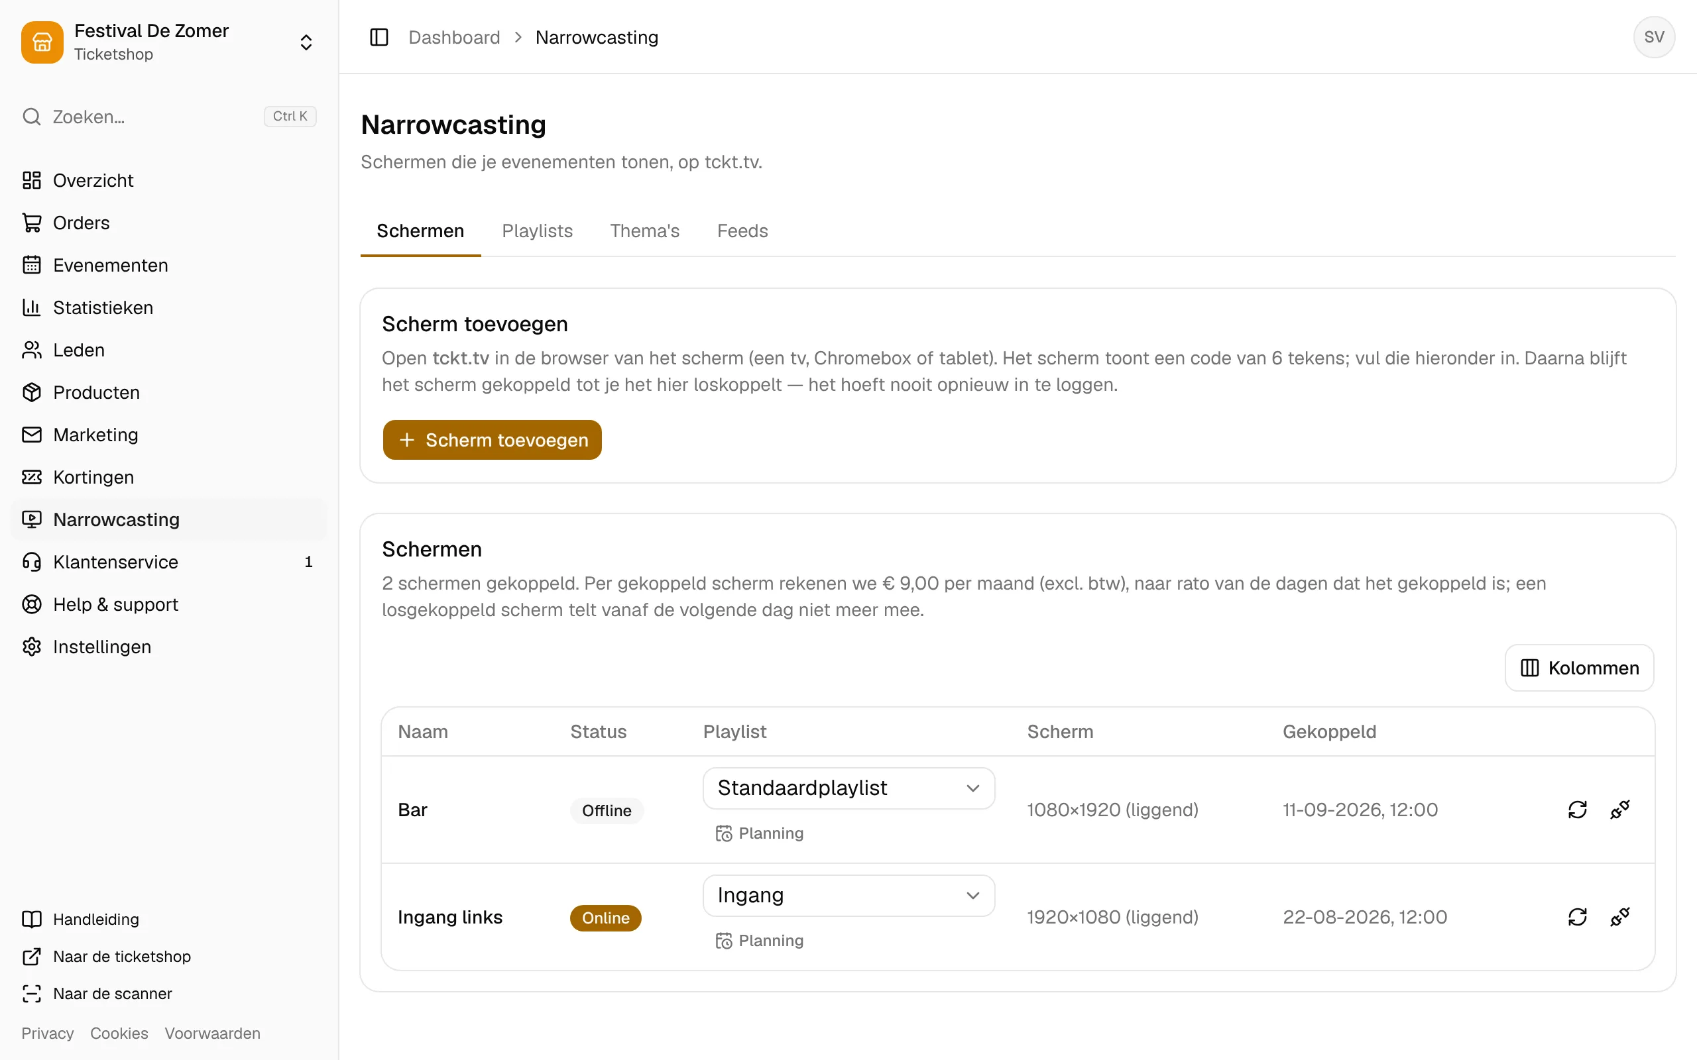Screen dimensions: 1697x1060
Task: Click the Festival De Zomer shop logo
Action: pyautogui.click(x=42, y=42)
